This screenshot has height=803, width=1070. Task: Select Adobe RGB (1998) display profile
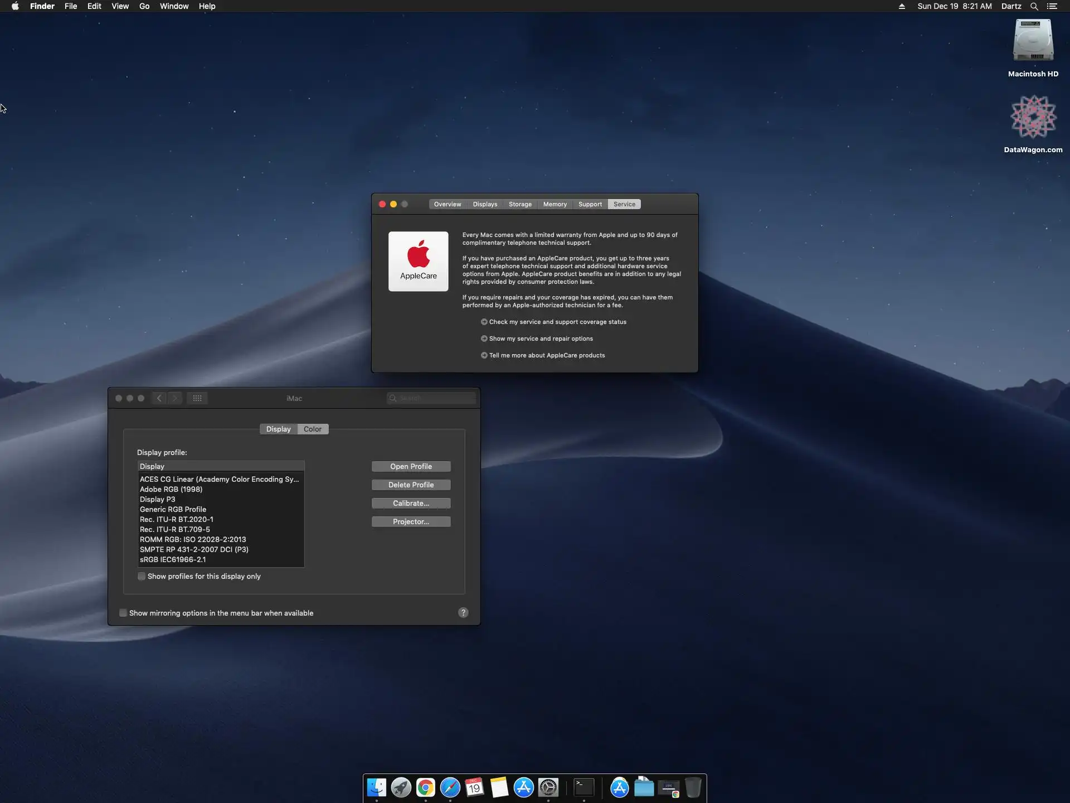pyautogui.click(x=171, y=489)
